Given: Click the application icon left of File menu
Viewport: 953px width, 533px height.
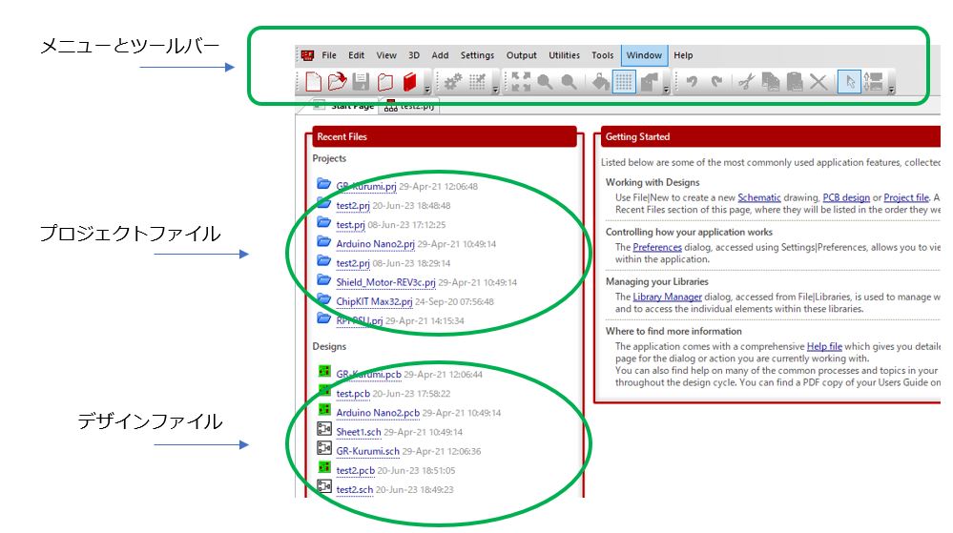Looking at the screenshot, I should pos(307,55).
